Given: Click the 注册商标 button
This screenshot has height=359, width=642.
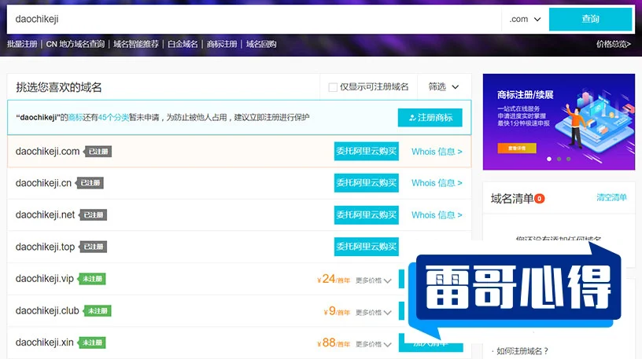Looking at the screenshot, I should 430,118.
